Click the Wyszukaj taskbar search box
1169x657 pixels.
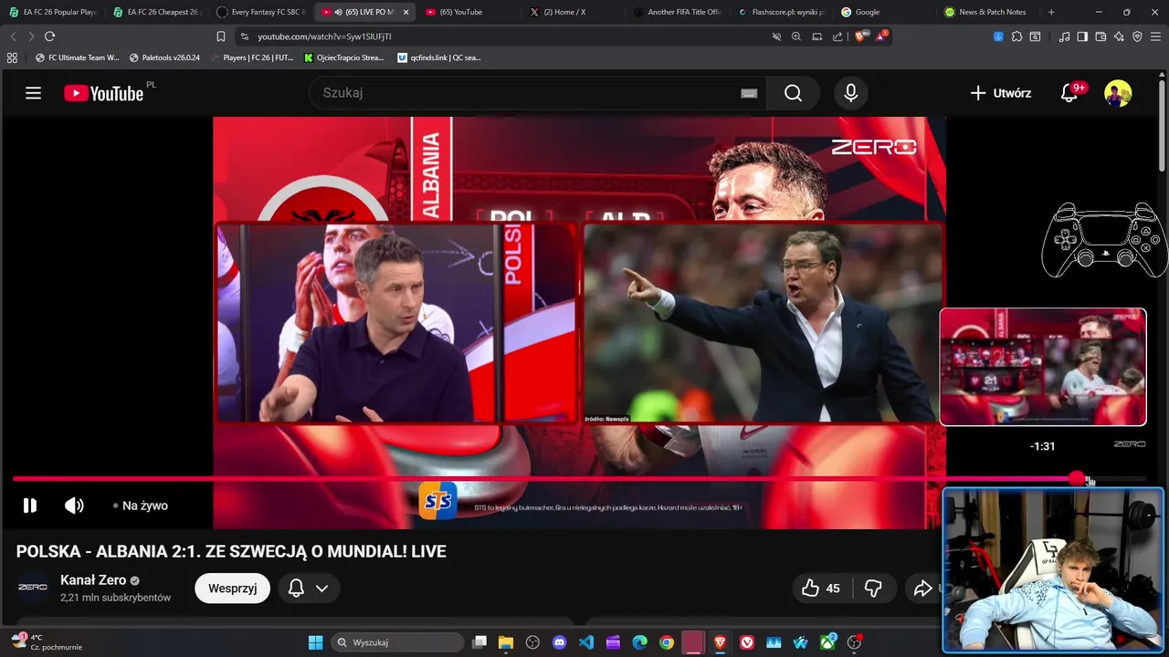click(396, 642)
